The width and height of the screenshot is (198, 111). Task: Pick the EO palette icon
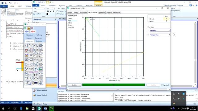[36, 74]
